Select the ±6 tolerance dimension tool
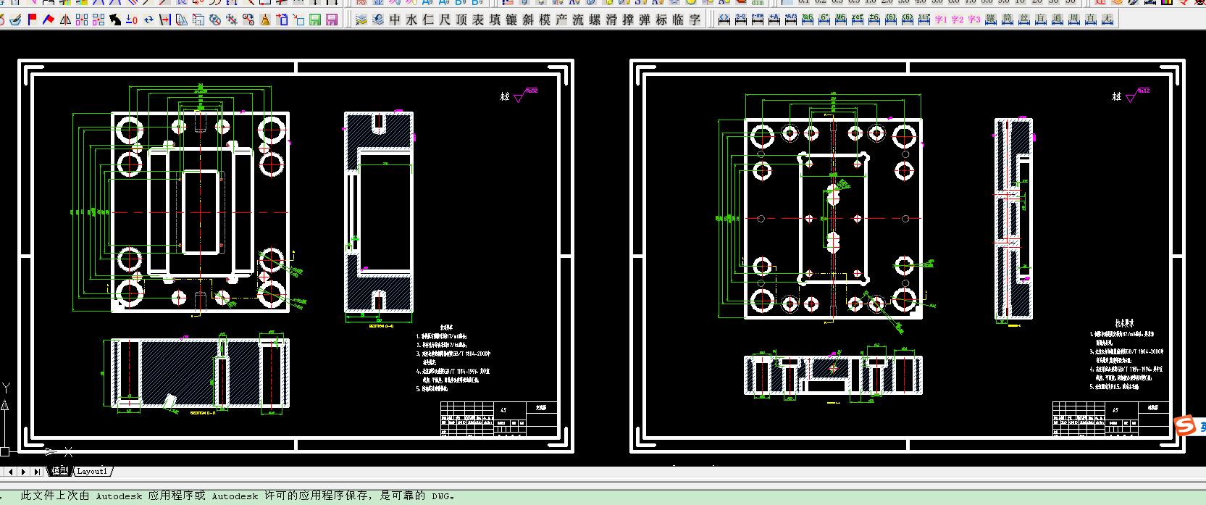This screenshot has width=1206, height=505. tap(874, 20)
